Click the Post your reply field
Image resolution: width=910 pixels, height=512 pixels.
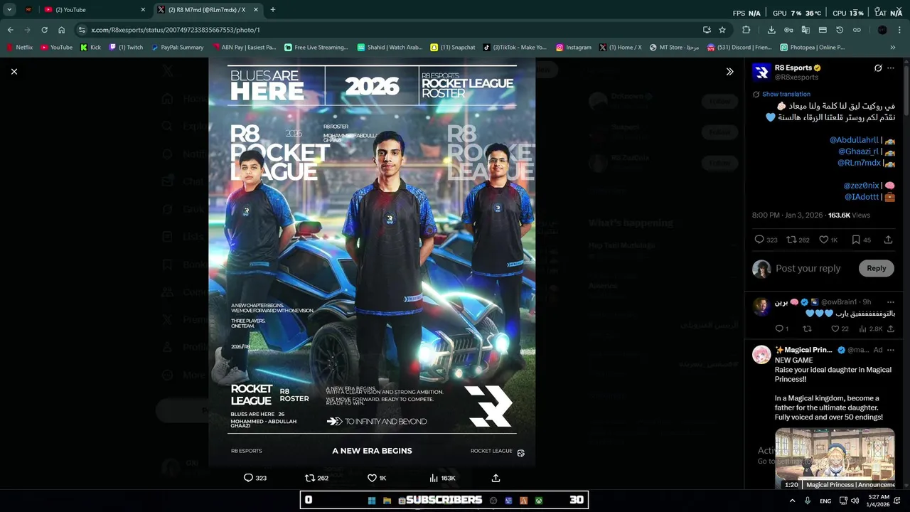[808, 268]
